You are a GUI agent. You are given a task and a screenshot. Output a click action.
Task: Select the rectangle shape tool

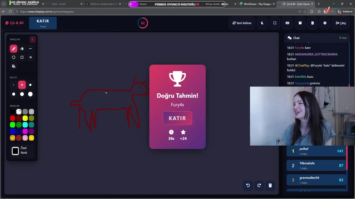[22, 57]
